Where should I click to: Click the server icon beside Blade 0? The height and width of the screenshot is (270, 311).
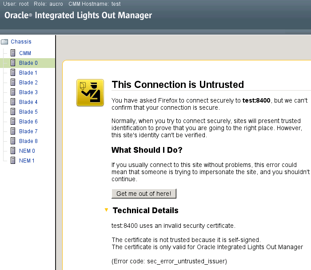(13, 63)
